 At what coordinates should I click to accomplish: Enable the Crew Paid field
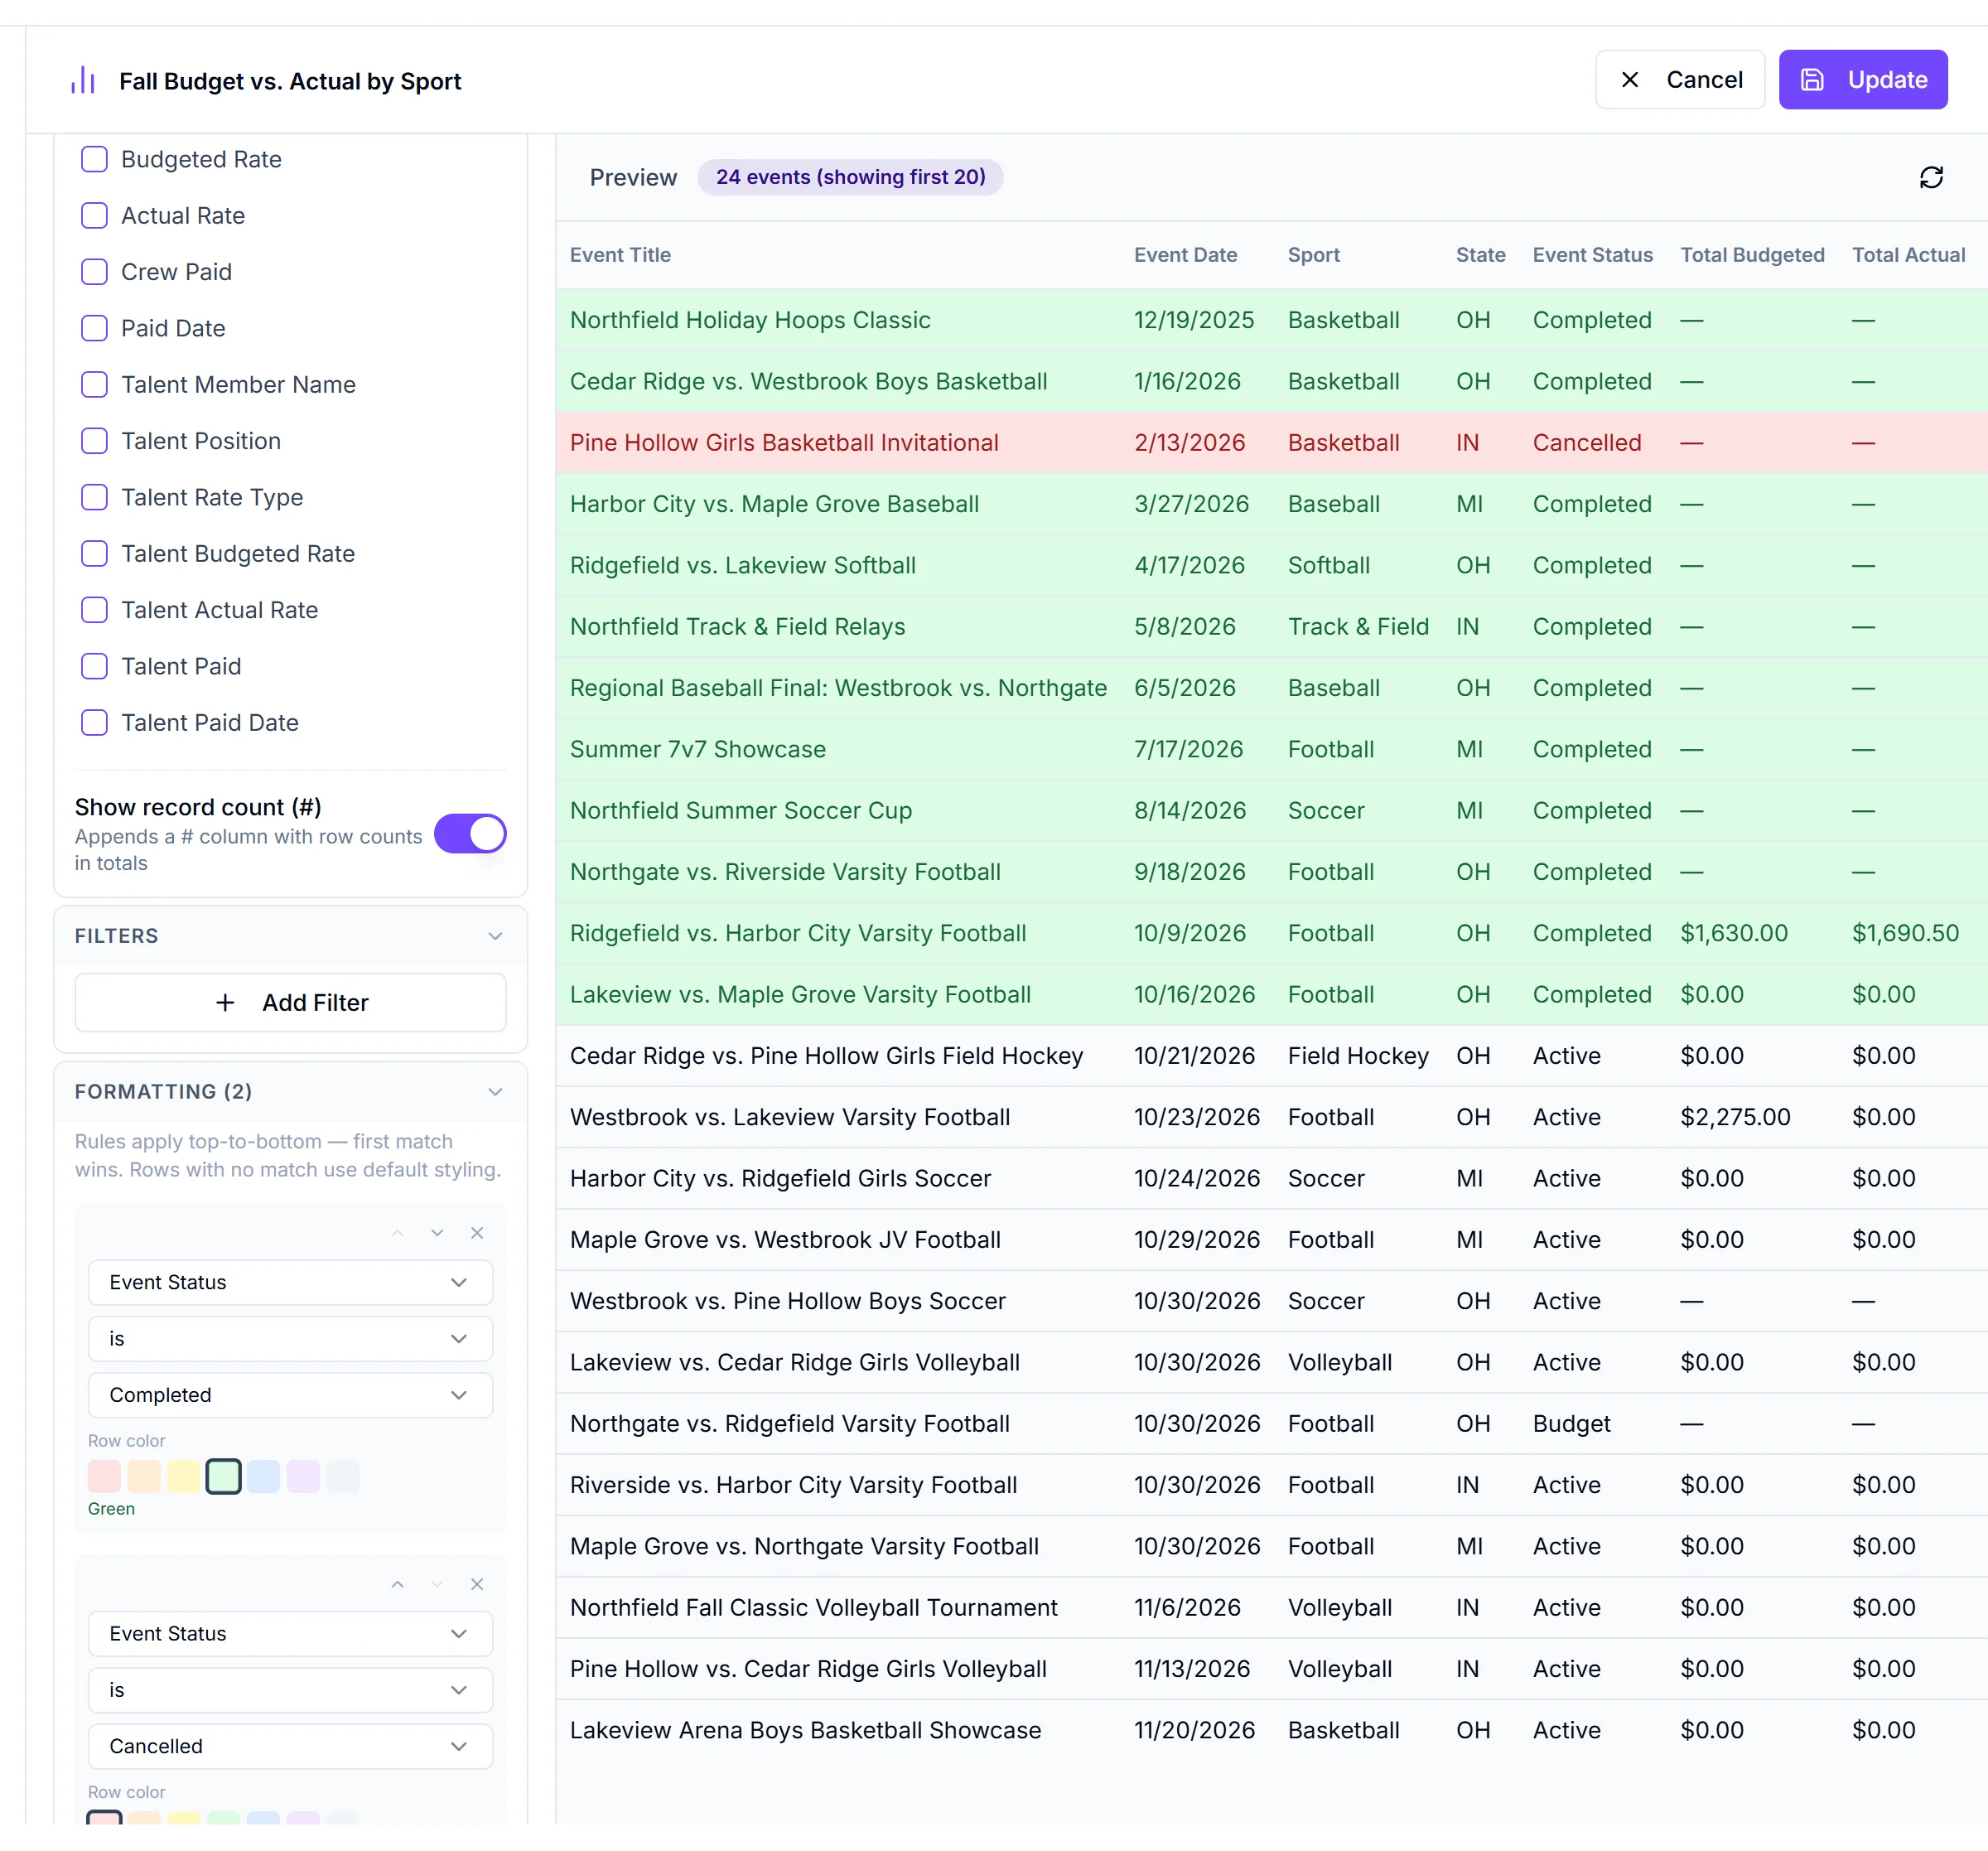coord(94,272)
